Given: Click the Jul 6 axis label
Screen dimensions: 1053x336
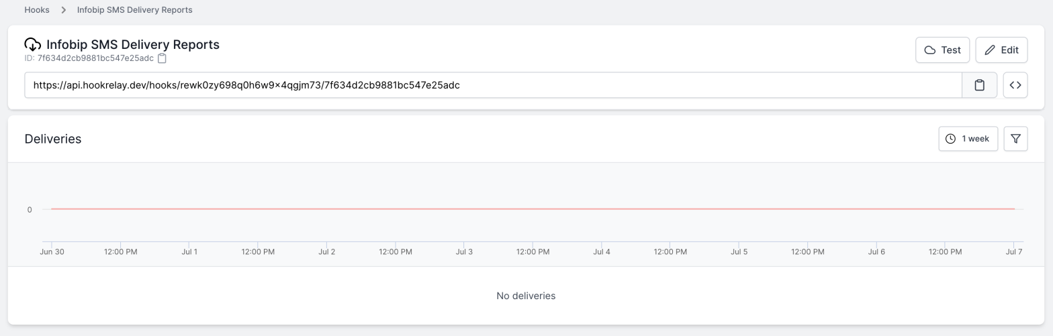Looking at the screenshot, I should pos(876,252).
